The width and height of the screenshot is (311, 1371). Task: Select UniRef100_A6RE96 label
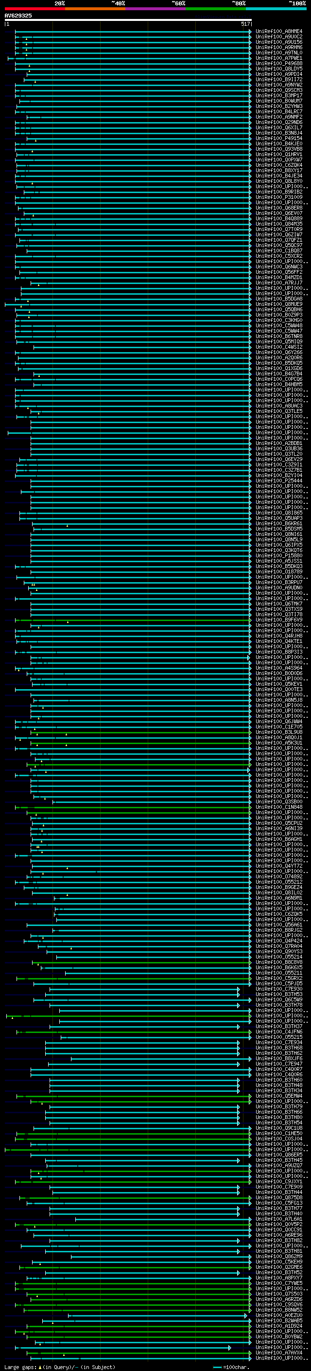coord(279,1235)
